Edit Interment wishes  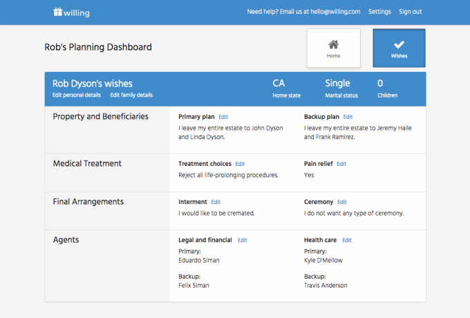[x=216, y=202]
